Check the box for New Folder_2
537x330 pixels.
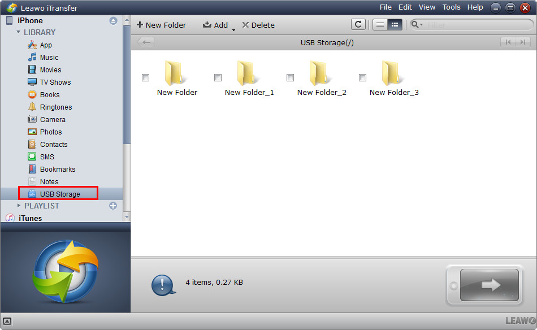pos(290,78)
